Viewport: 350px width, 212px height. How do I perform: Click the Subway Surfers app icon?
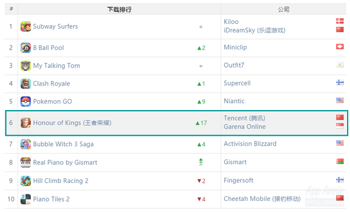pyautogui.click(x=26, y=27)
